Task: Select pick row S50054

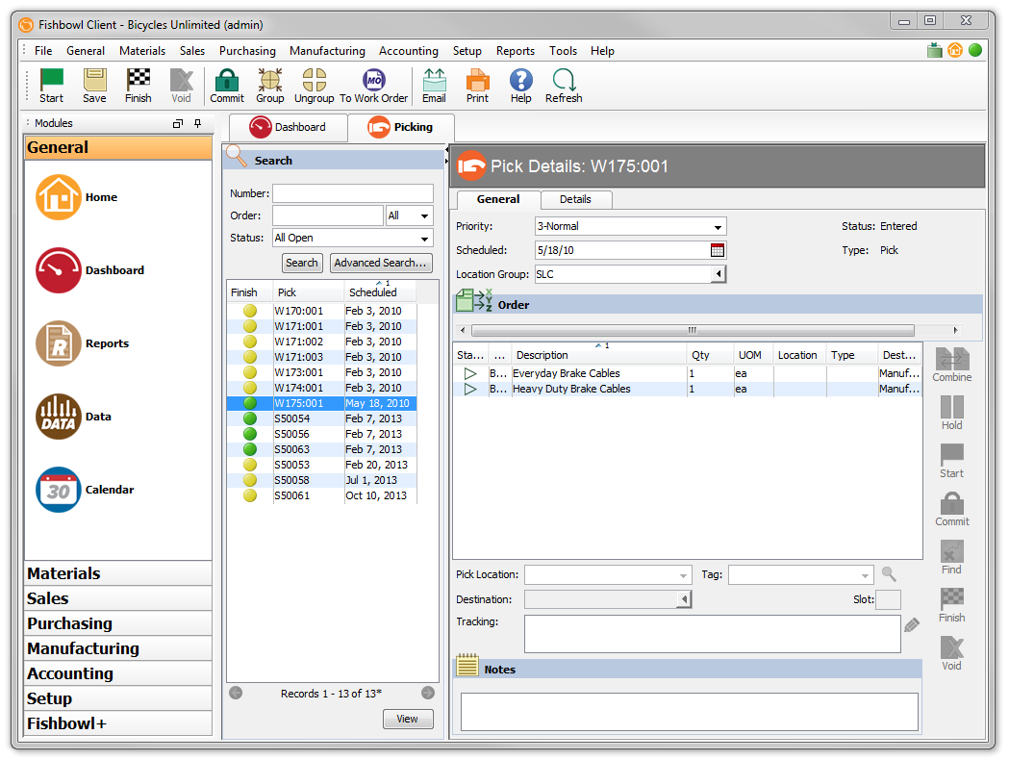Action: click(322, 418)
